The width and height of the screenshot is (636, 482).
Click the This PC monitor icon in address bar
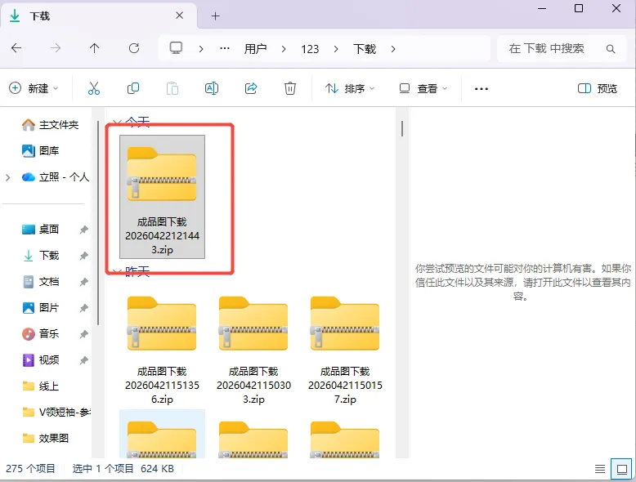(x=176, y=48)
